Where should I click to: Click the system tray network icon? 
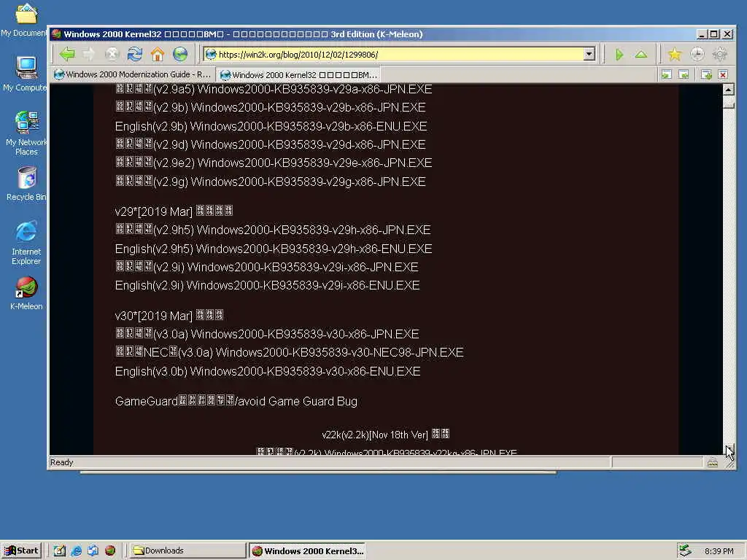(x=685, y=551)
